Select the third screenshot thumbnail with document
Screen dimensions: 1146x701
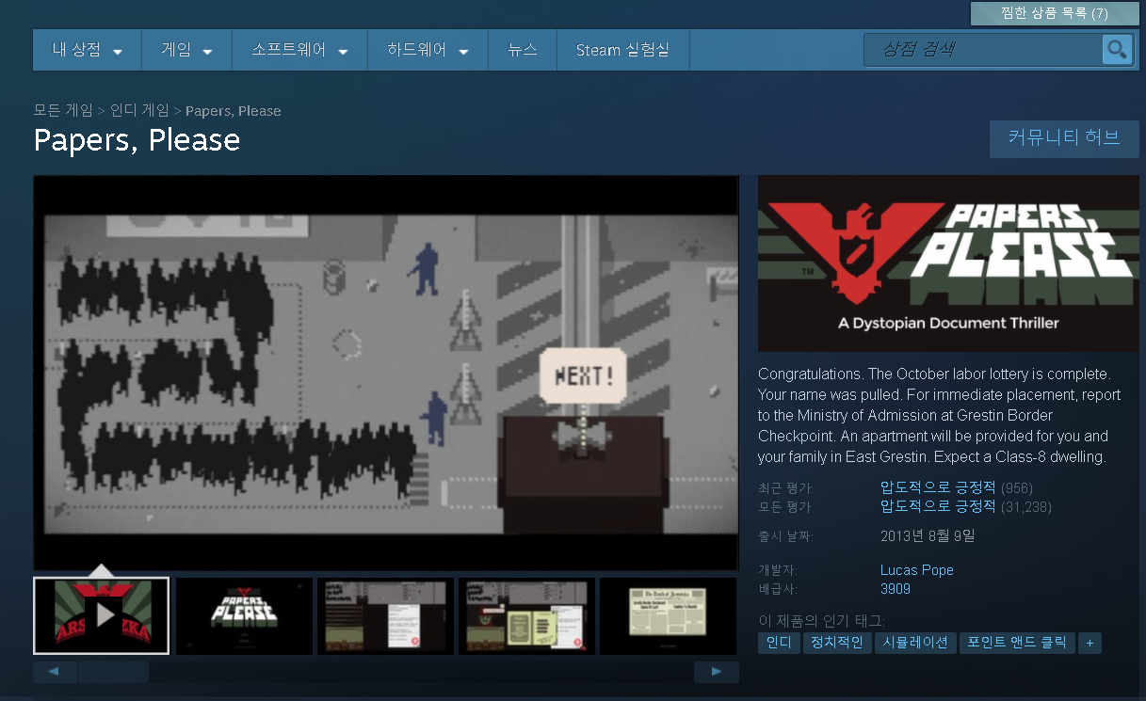(385, 615)
